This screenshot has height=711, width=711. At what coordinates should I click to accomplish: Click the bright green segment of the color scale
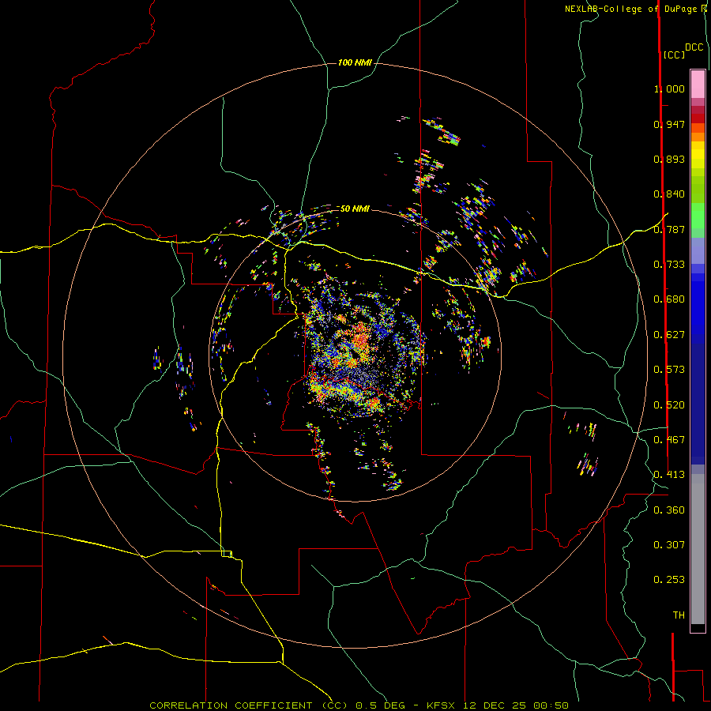pyautogui.click(x=698, y=216)
